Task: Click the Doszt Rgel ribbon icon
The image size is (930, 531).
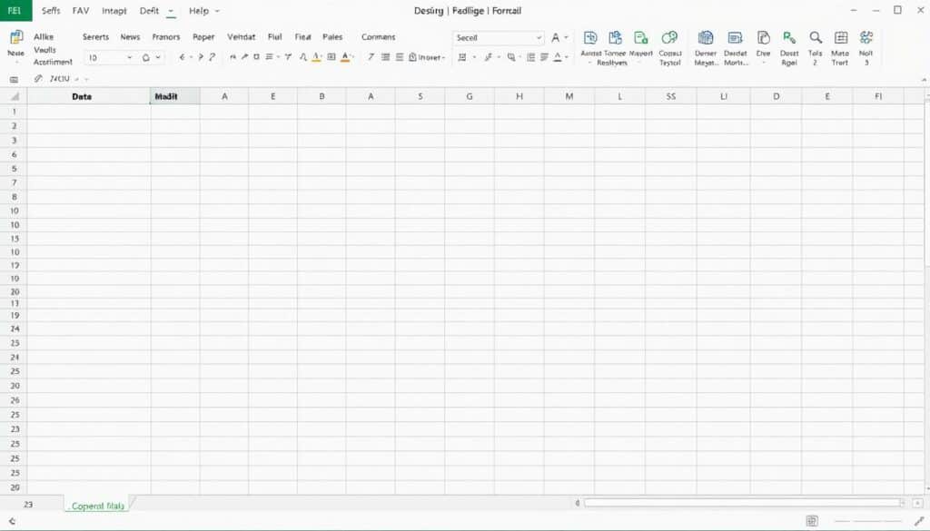Action: [x=789, y=38]
